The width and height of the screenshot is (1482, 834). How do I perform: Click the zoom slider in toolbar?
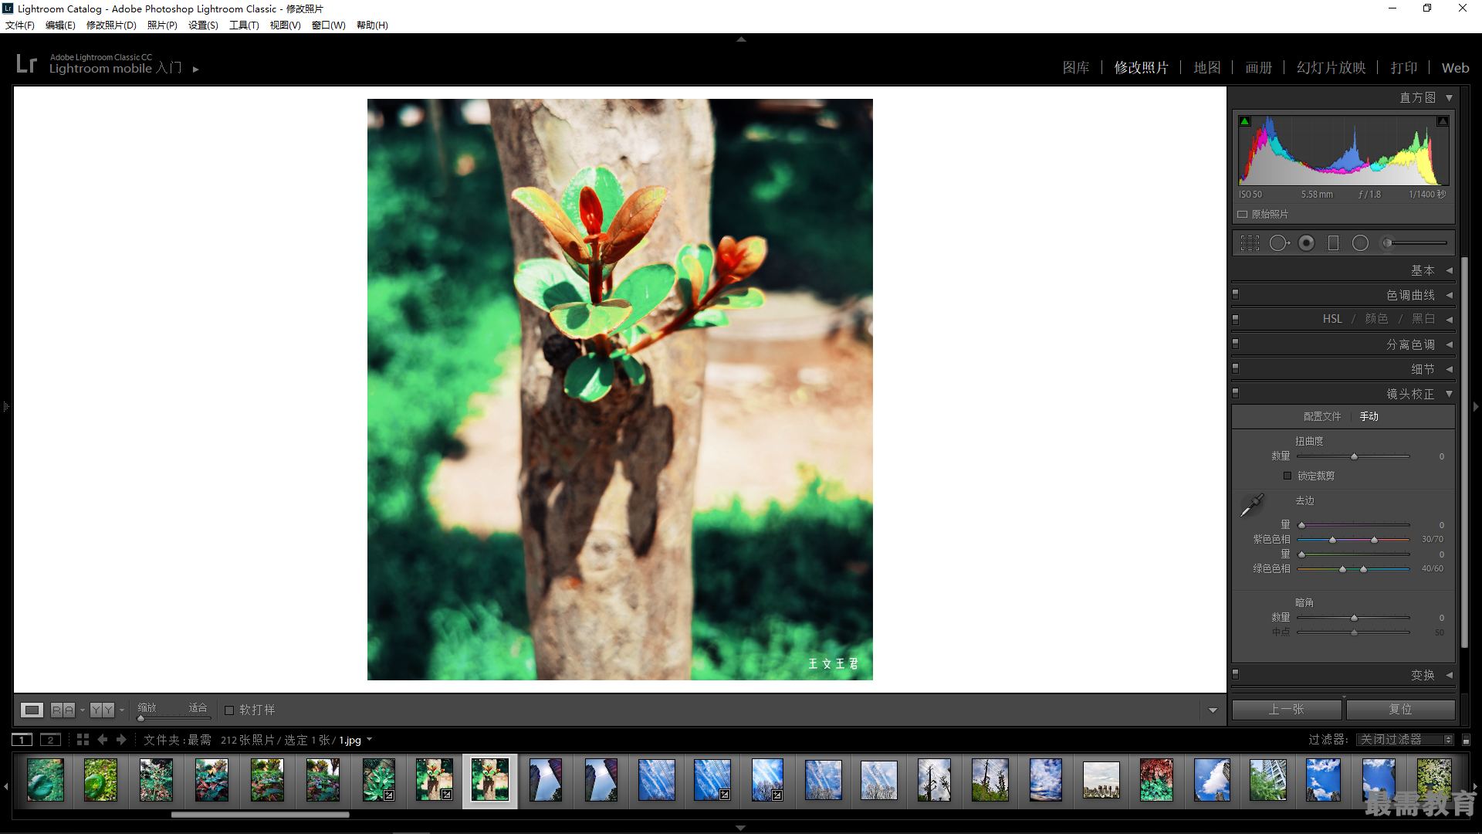(174, 718)
